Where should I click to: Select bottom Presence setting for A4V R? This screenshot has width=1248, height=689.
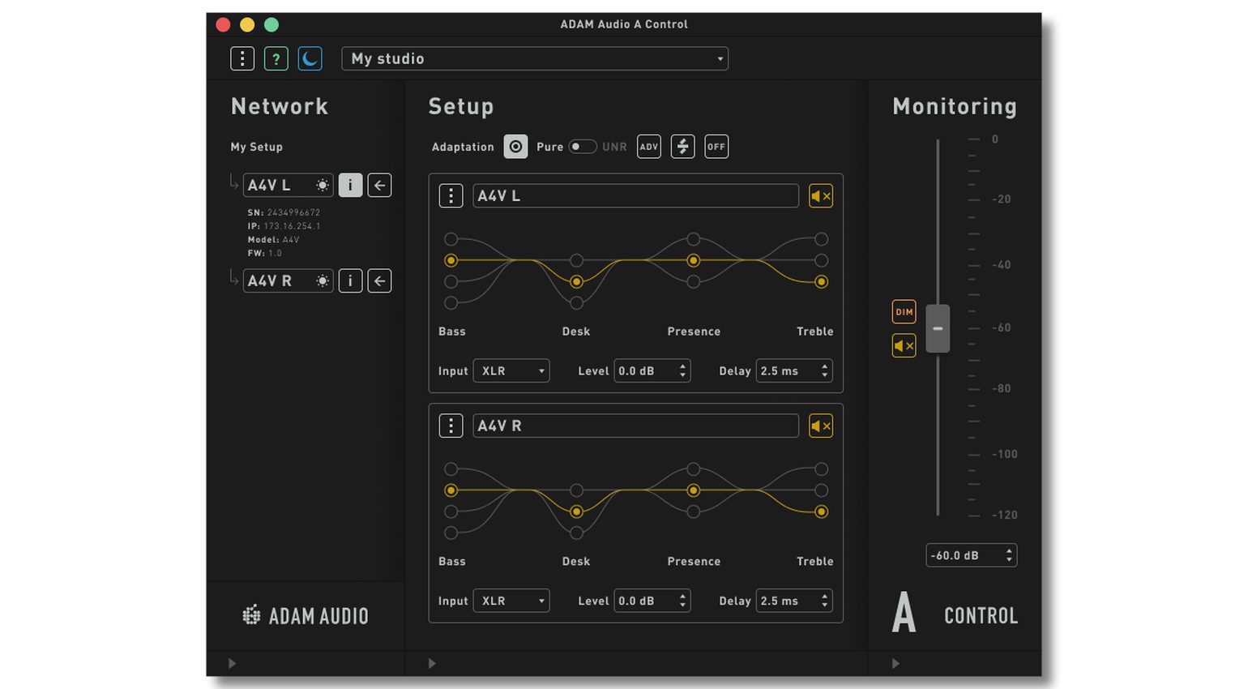(x=693, y=511)
